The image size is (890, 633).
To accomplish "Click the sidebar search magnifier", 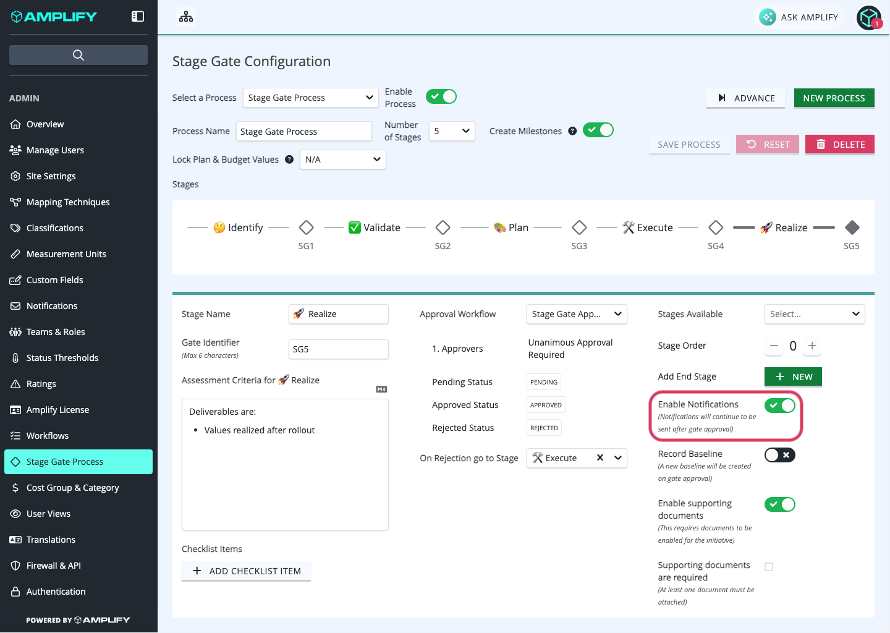I will tap(78, 55).
